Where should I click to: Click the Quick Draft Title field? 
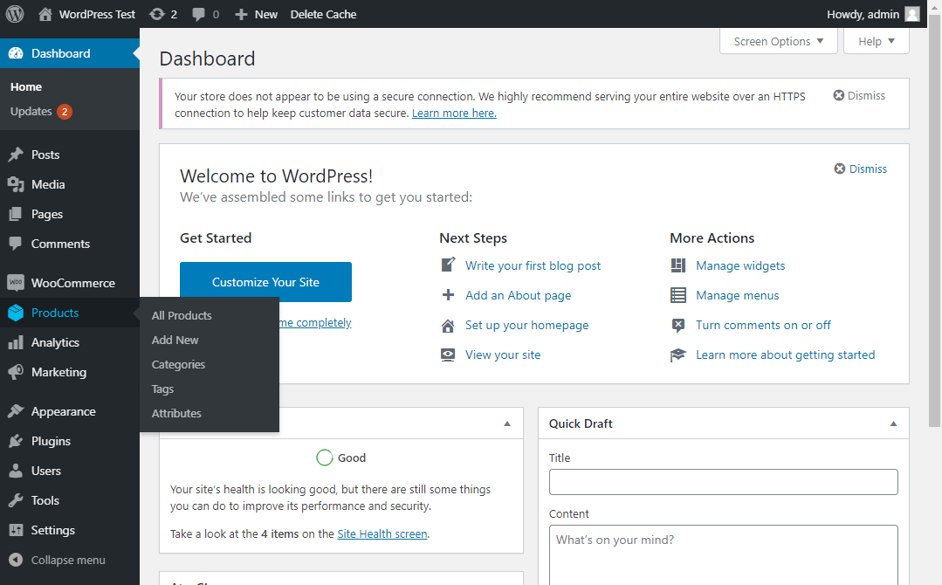(723, 482)
